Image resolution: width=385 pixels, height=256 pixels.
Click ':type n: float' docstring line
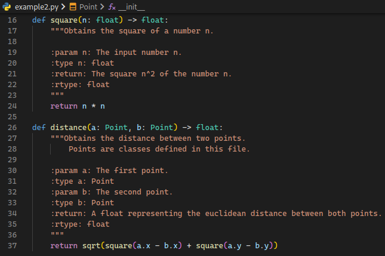tap(82, 63)
